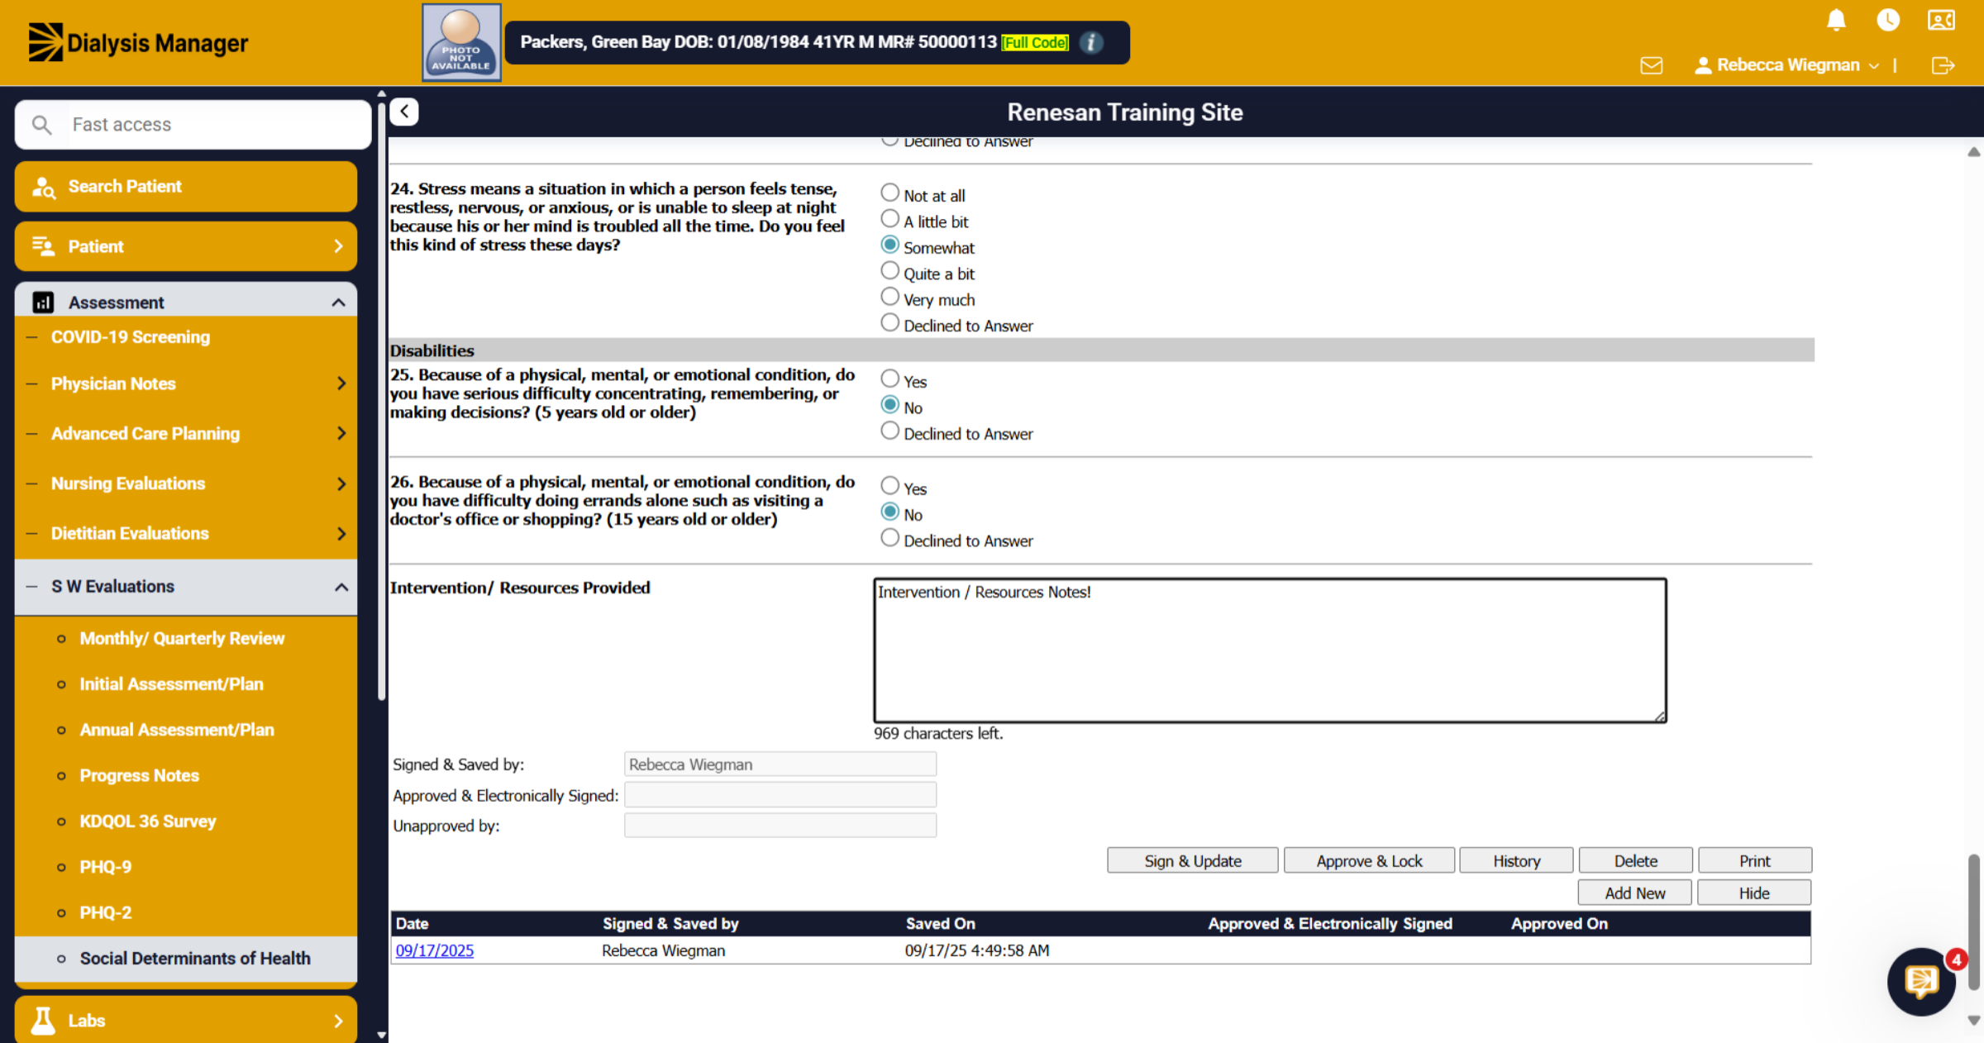This screenshot has width=1984, height=1043.
Task: Click the Sign & Update button
Action: (1192, 861)
